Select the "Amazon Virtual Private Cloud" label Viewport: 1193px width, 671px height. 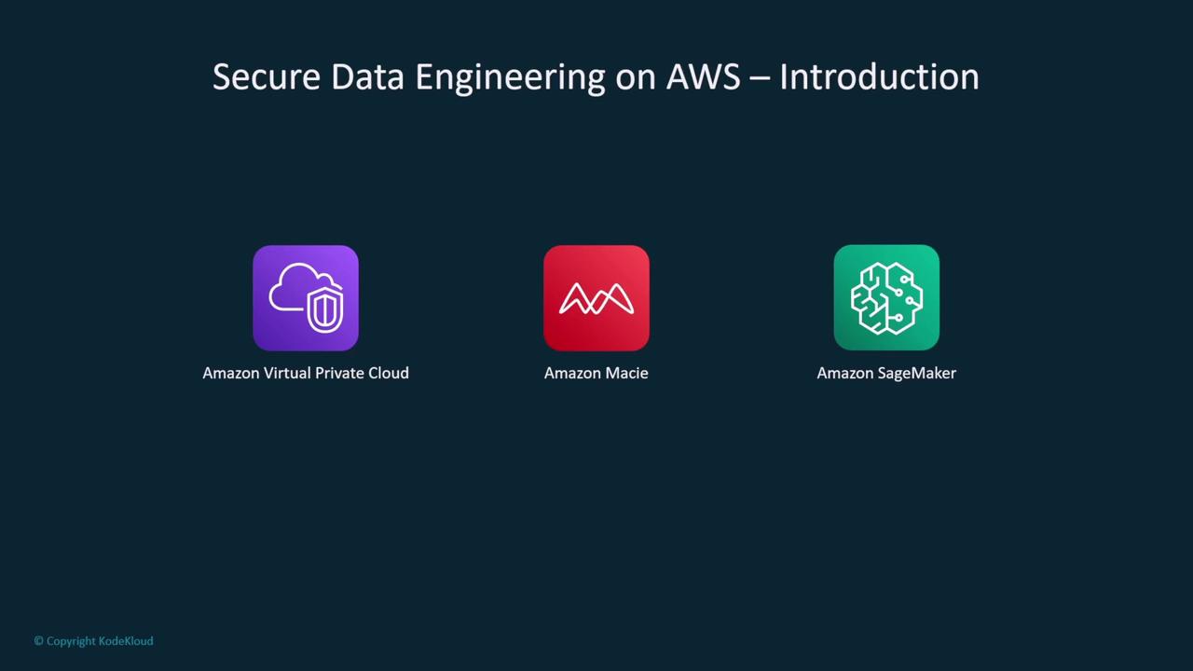306,373
